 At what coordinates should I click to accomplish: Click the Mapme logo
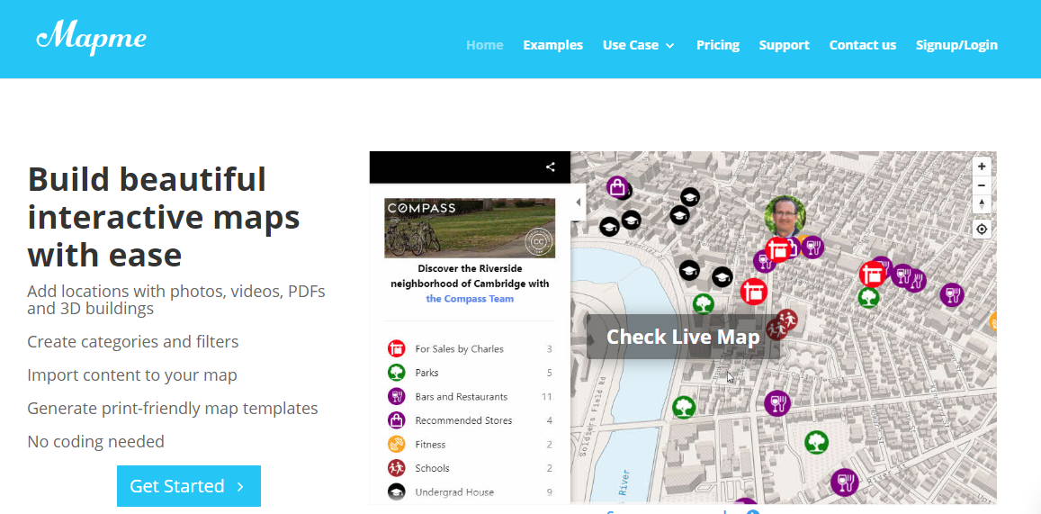tap(91, 38)
